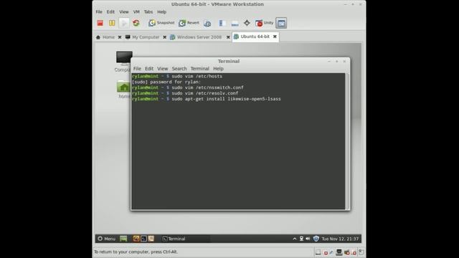The image size is (459, 258).
Task: Click the volume speaker tray icon
Action: (308, 239)
